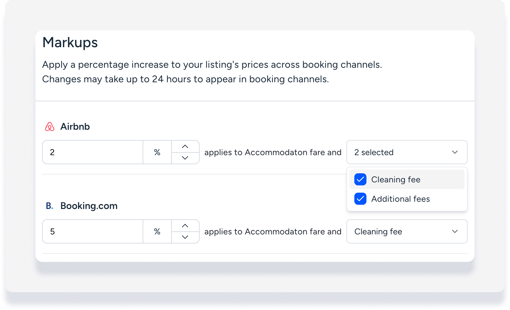Uncheck the Additional fees checkbox

360,199
